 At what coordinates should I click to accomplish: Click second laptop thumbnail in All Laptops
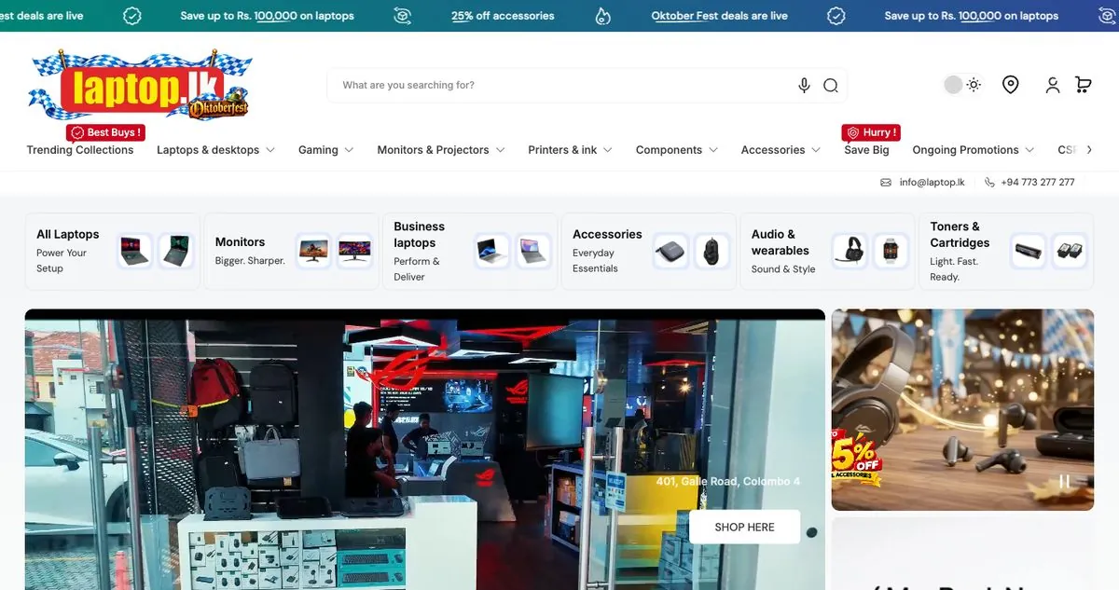tap(175, 251)
